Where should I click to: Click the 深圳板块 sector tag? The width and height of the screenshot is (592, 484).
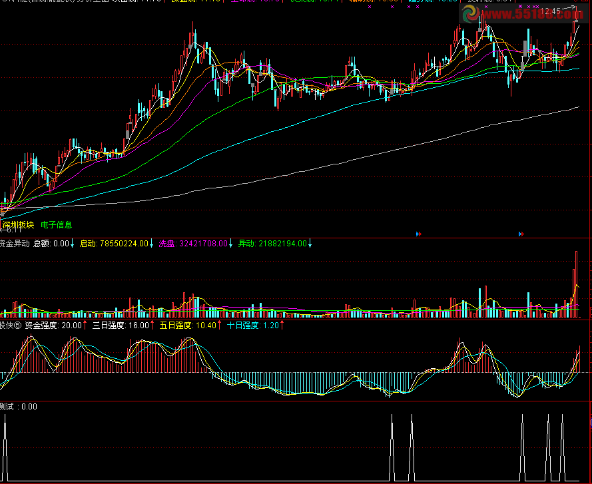(x=18, y=225)
